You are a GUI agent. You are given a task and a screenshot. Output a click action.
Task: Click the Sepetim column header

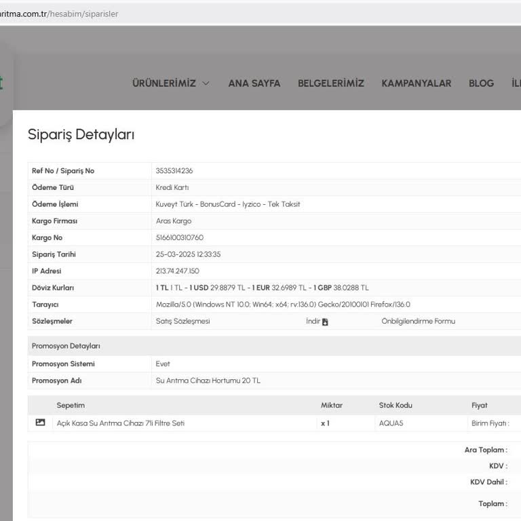(x=71, y=405)
